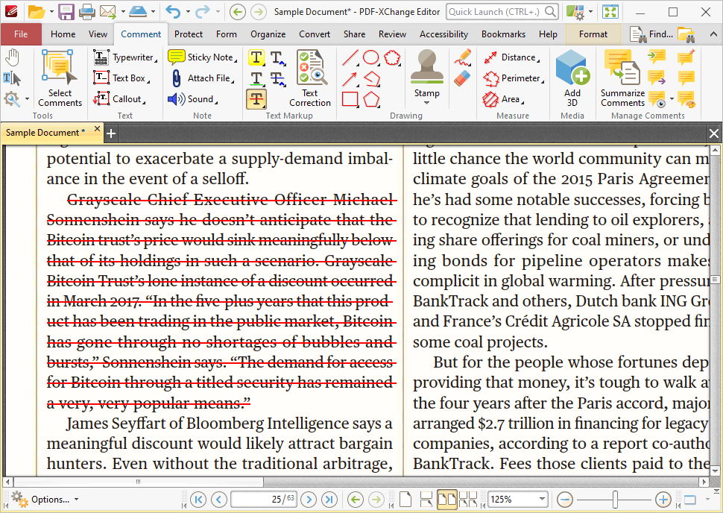Select the Pencil drawing tool
The height and width of the screenshot is (513, 723).
[x=462, y=57]
